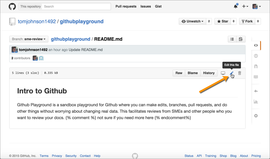Open the notifications bell
This screenshot has height=159, width=270.
coord(236,6)
